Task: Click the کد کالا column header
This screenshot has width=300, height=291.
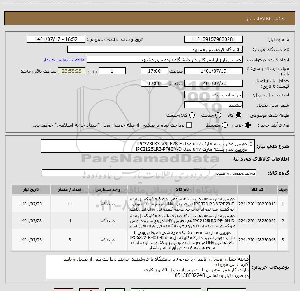Action: pos(257,189)
